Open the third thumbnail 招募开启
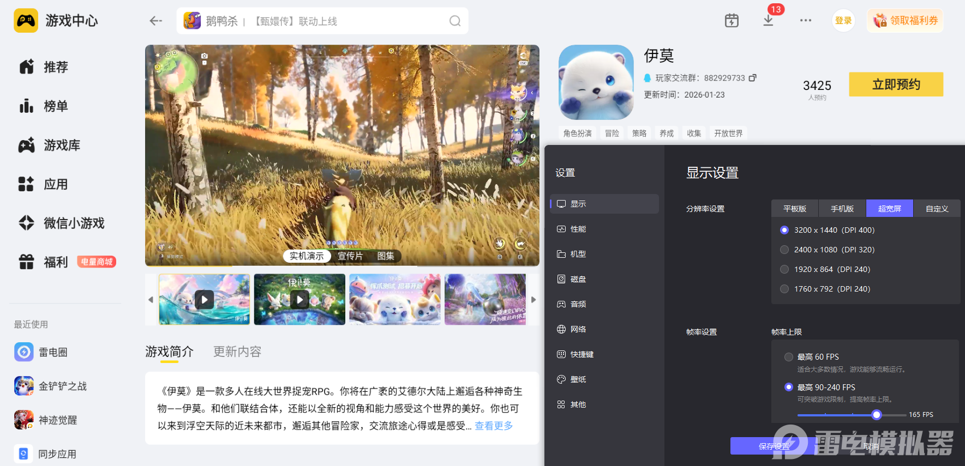The width and height of the screenshot is (965, 466). (395, 299)
